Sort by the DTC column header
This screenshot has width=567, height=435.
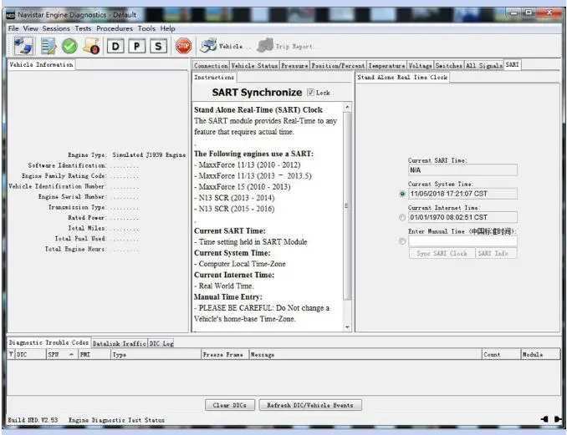click(30, 355)
